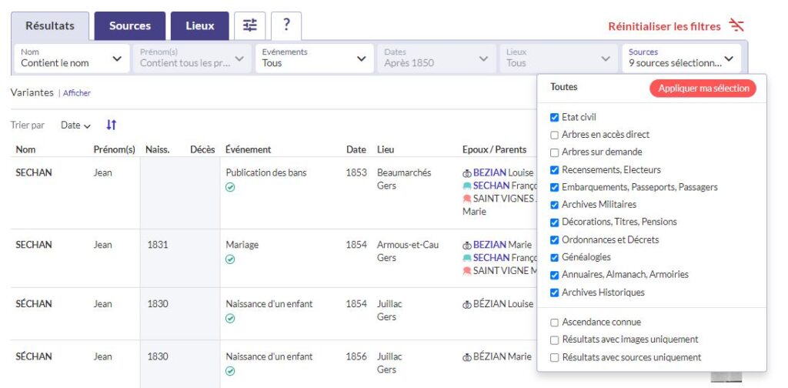Uncheck the Etat civil checkbox
788x388 pixels.
click(x=555, y=118)
